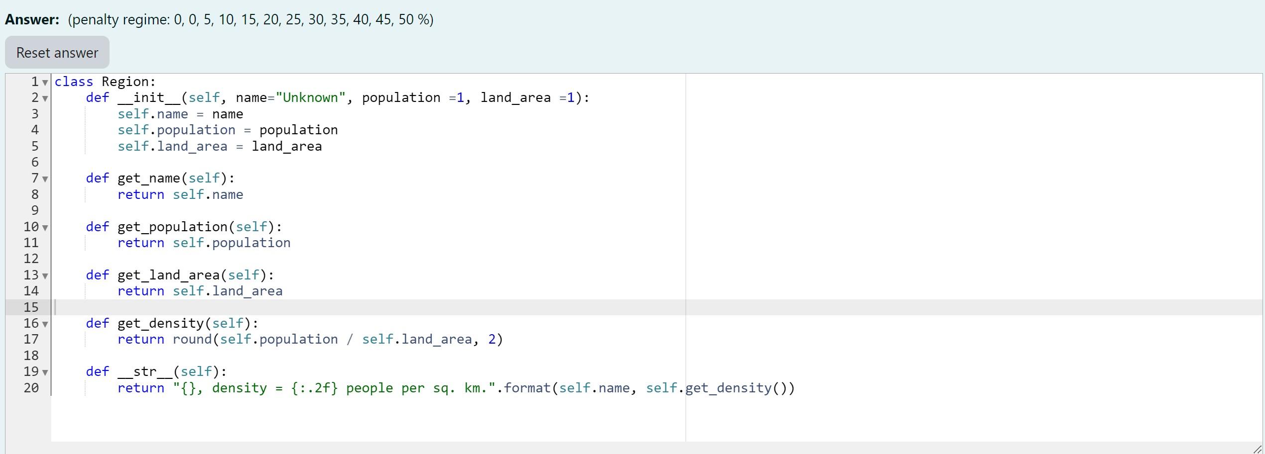The height and width of the screenshot is (454, 1265).
Task: Click the empty line 6 in the editor
Action: click(x=149, y=162)
